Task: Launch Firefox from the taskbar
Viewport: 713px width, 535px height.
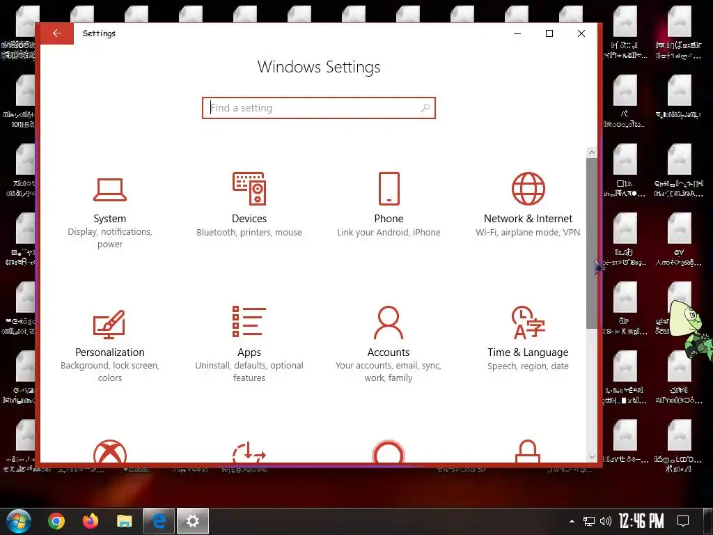Action: (91, 521)
